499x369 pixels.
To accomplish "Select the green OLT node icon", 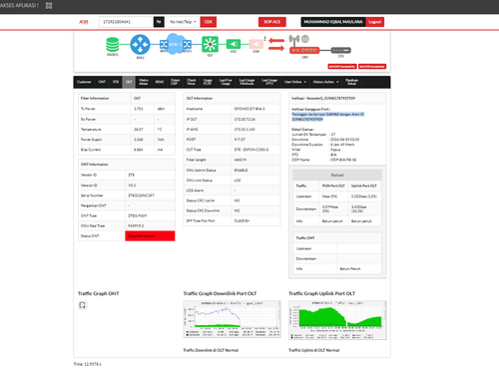I will (210, 44).
